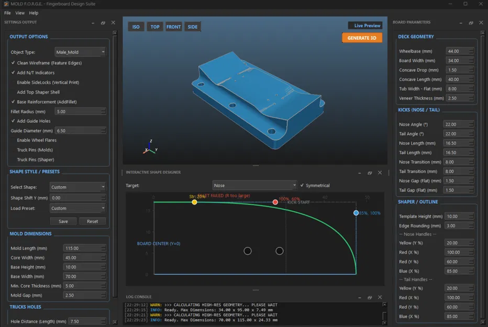The image size is (488, 327).
Task: Float the Board Parameters panel
Action: 471,23
